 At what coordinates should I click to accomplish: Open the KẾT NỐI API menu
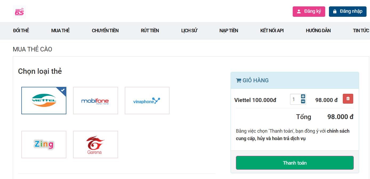tap(272, 31)
